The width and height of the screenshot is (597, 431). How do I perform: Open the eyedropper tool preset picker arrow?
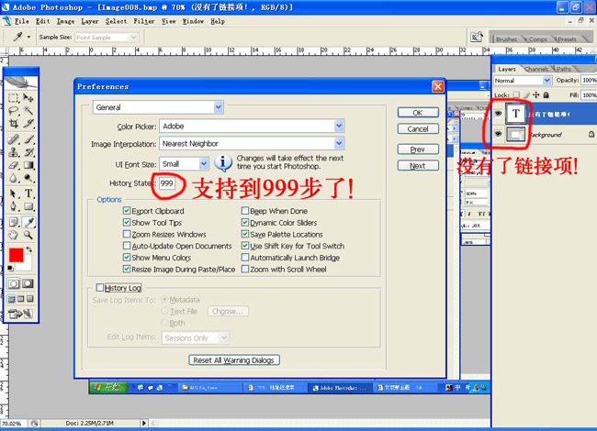(x=28, y=38)
